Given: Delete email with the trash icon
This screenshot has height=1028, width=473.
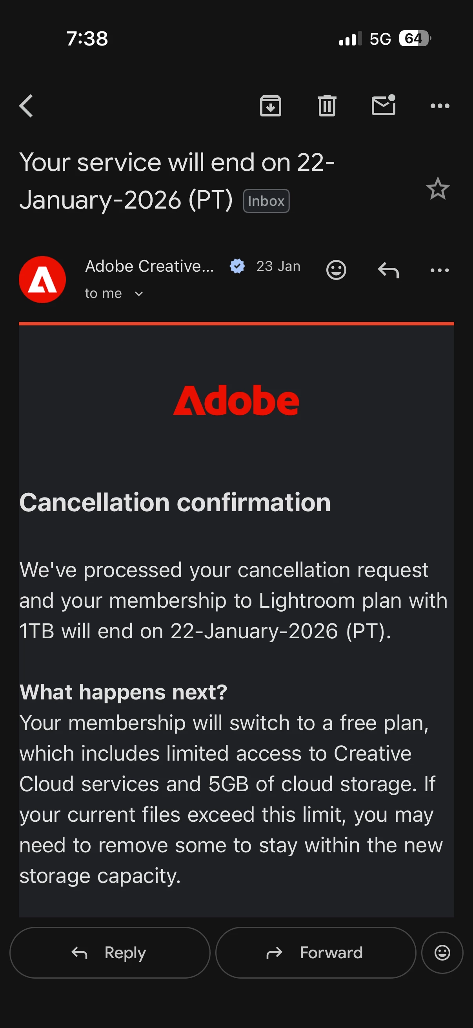Looking at the screenshot, I should [327, 106].
